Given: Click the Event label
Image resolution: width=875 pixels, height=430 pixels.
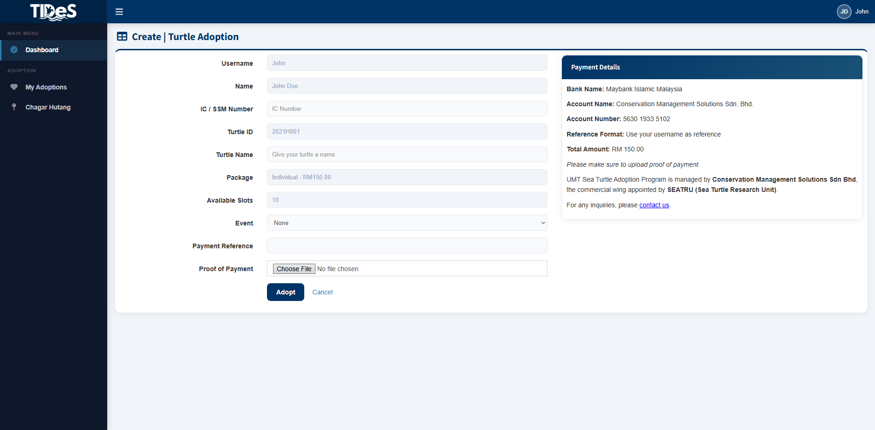Looking at the screenshot, I should (x=244, y=223).
